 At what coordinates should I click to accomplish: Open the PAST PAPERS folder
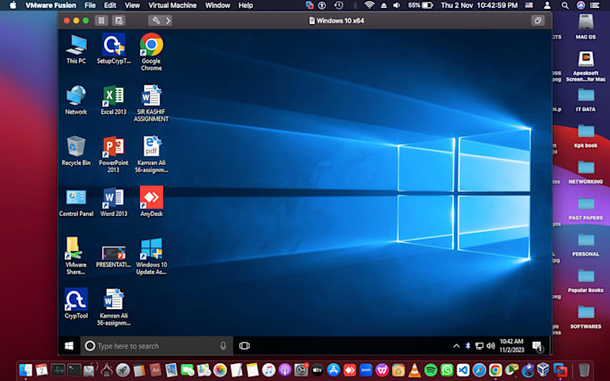586,208
